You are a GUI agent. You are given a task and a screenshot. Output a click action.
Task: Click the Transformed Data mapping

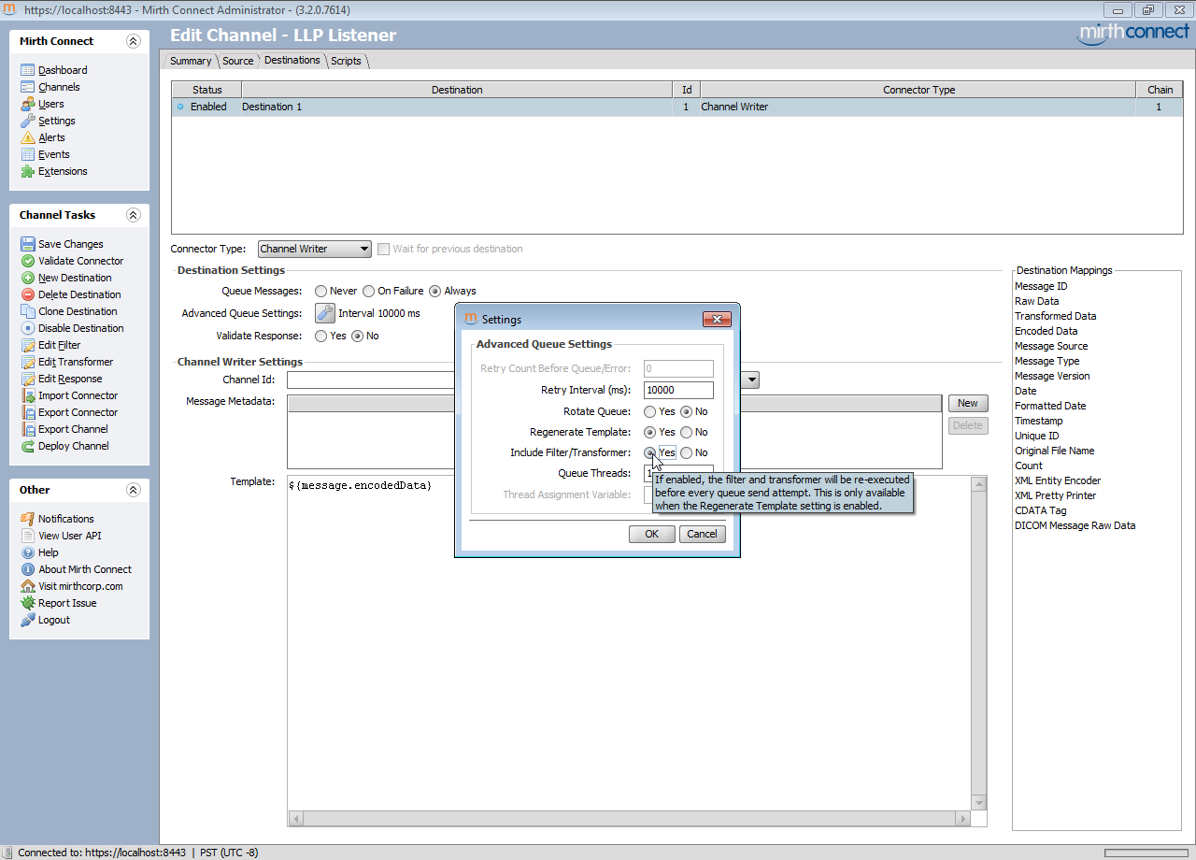1056,316
